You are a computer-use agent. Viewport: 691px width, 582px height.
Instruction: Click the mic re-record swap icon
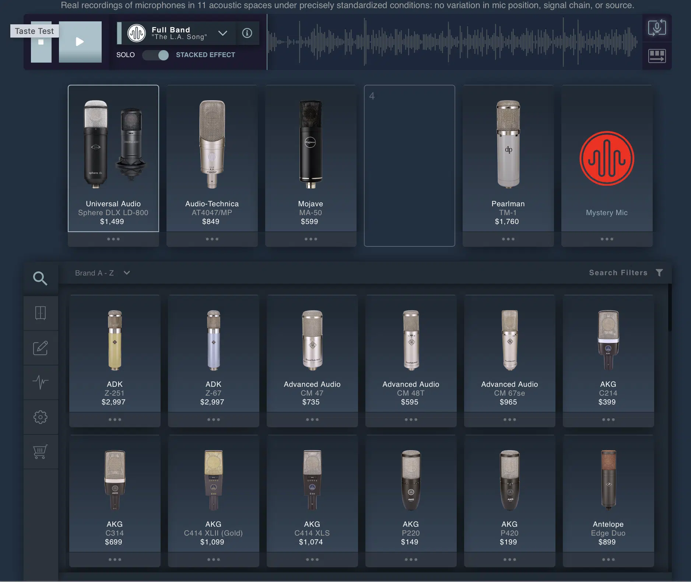(x=657, y=27)
